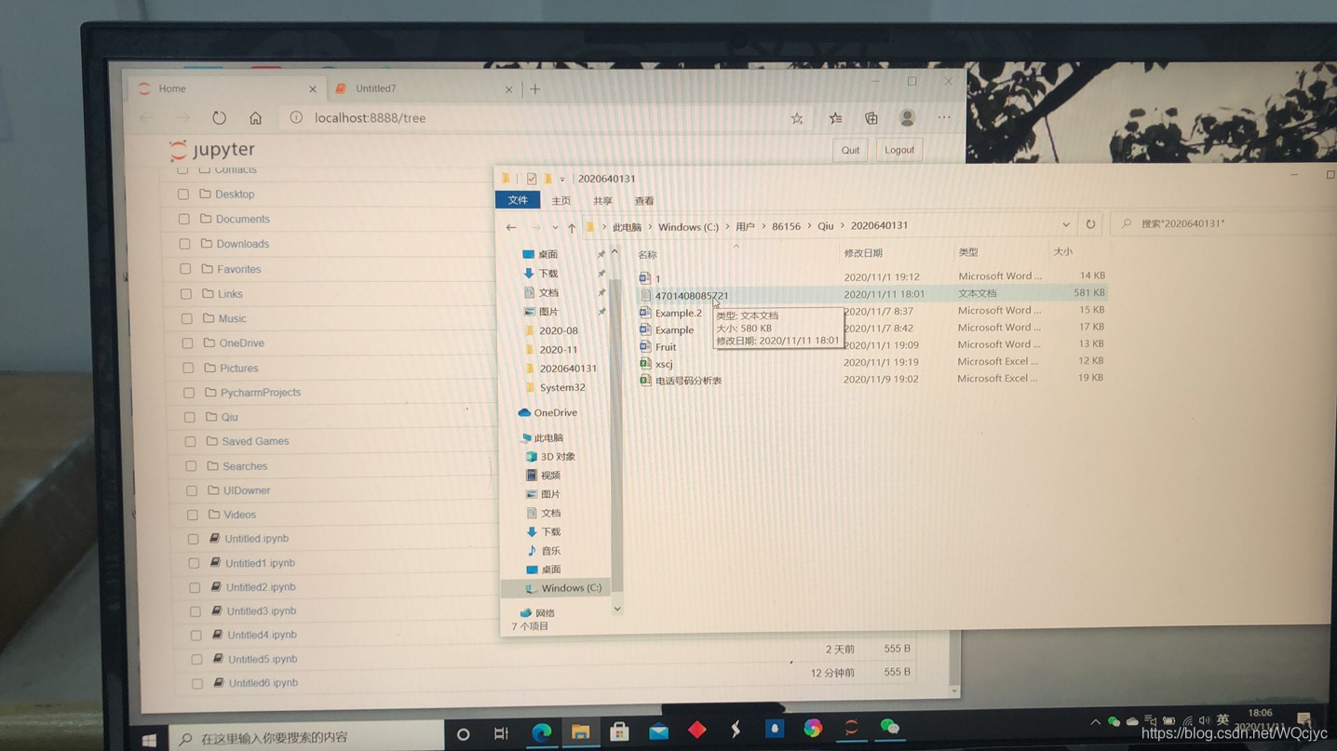Click the Logout button in Jupyter
The height and width of the screenshot is (751, 1337).
tap(898, 150)
